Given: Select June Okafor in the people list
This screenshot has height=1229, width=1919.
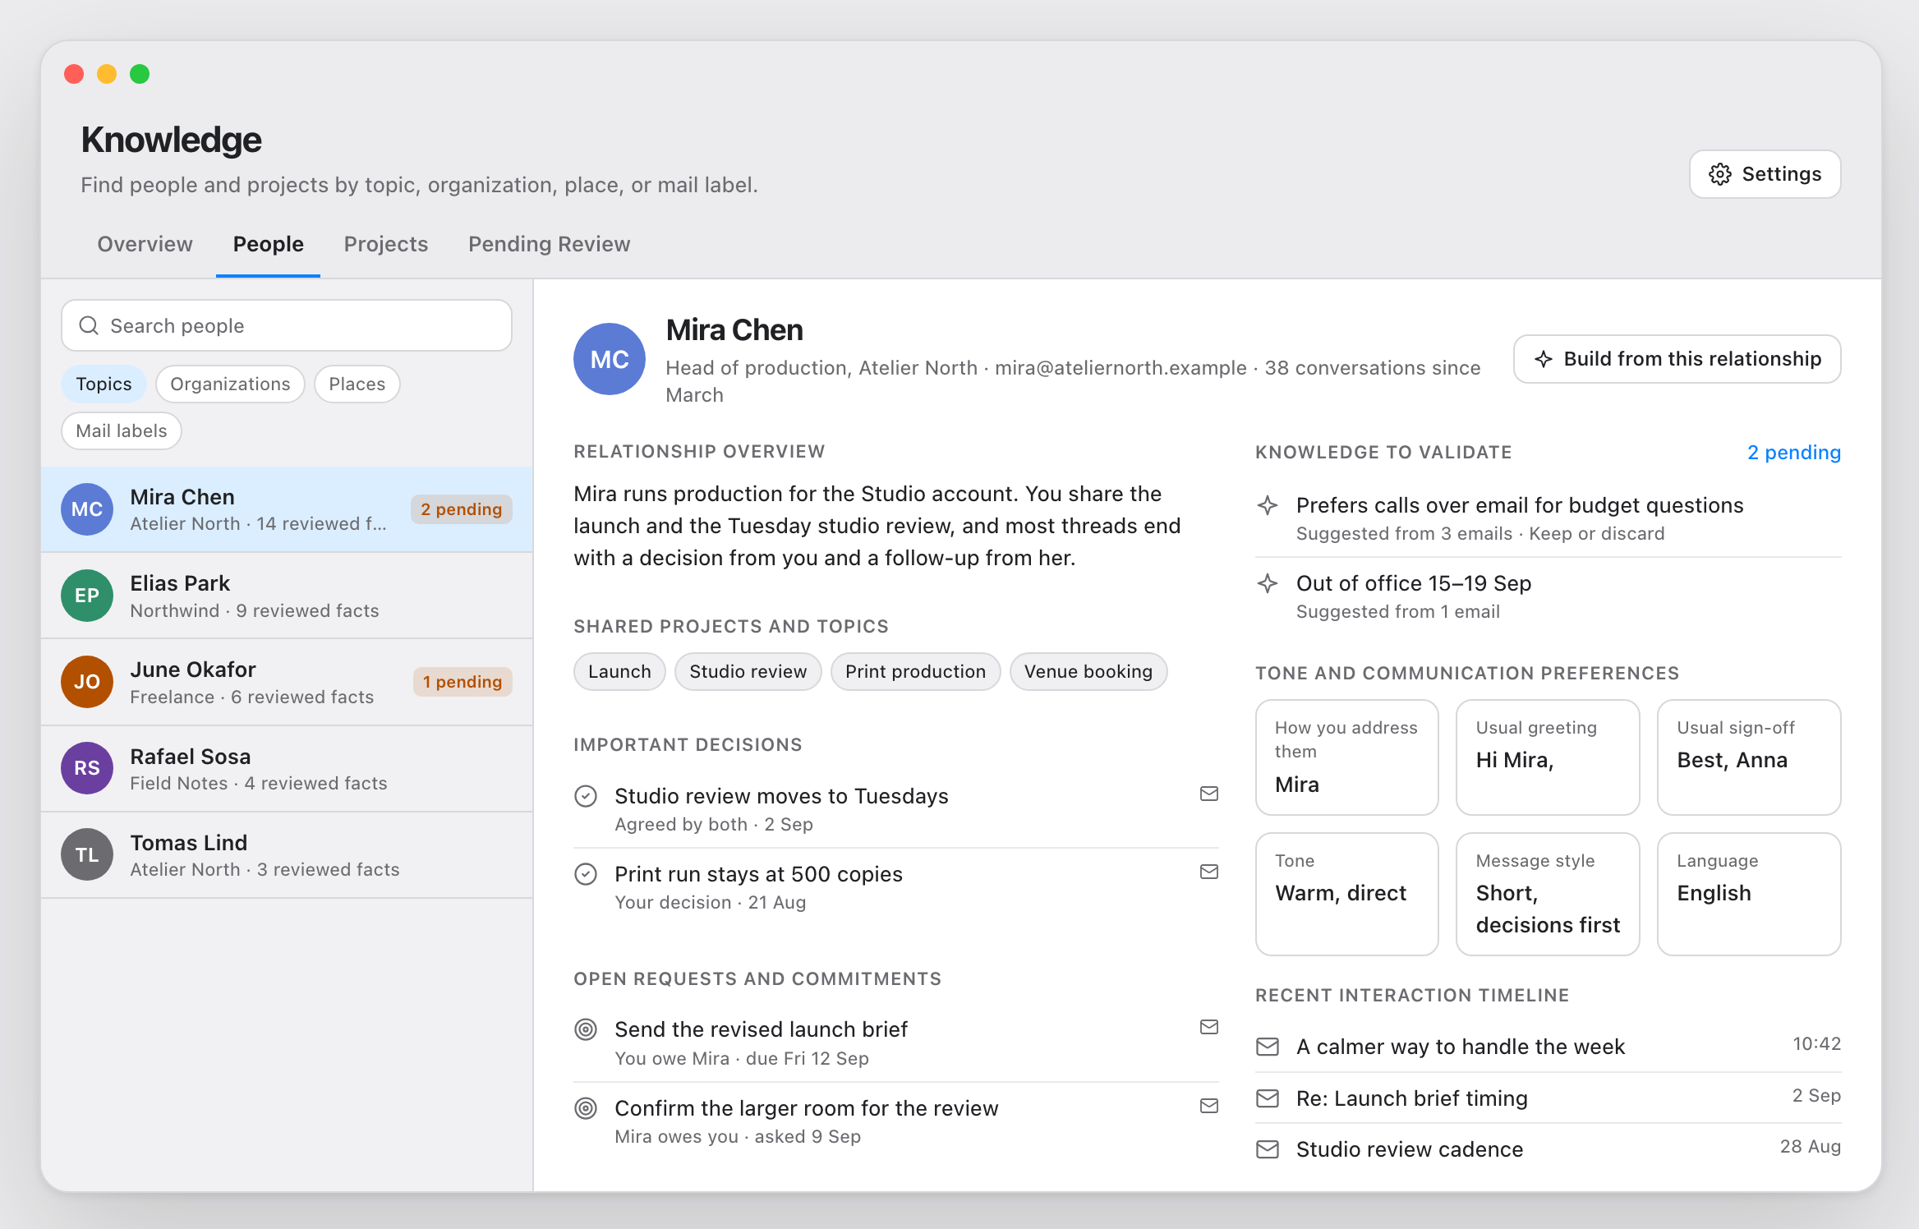Looking at the screenshot, I should click(x=287, y=682).
